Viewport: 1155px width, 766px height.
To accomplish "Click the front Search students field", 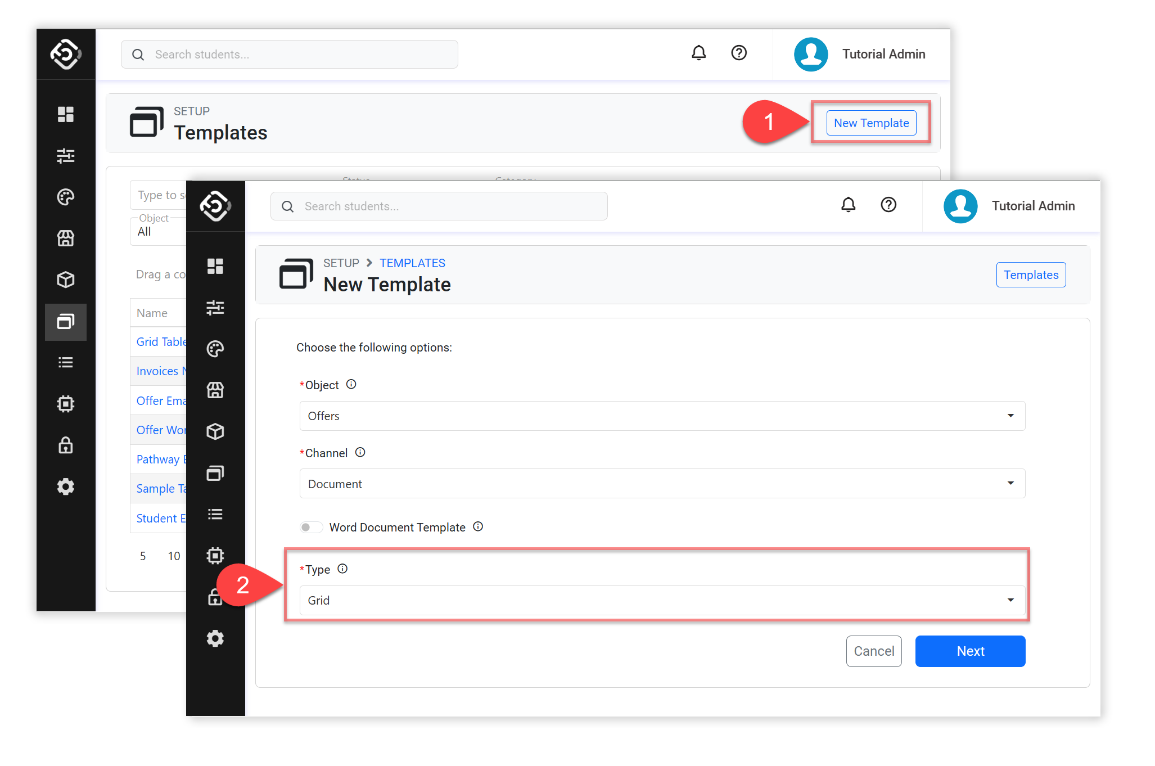I will tap(439, 206).
